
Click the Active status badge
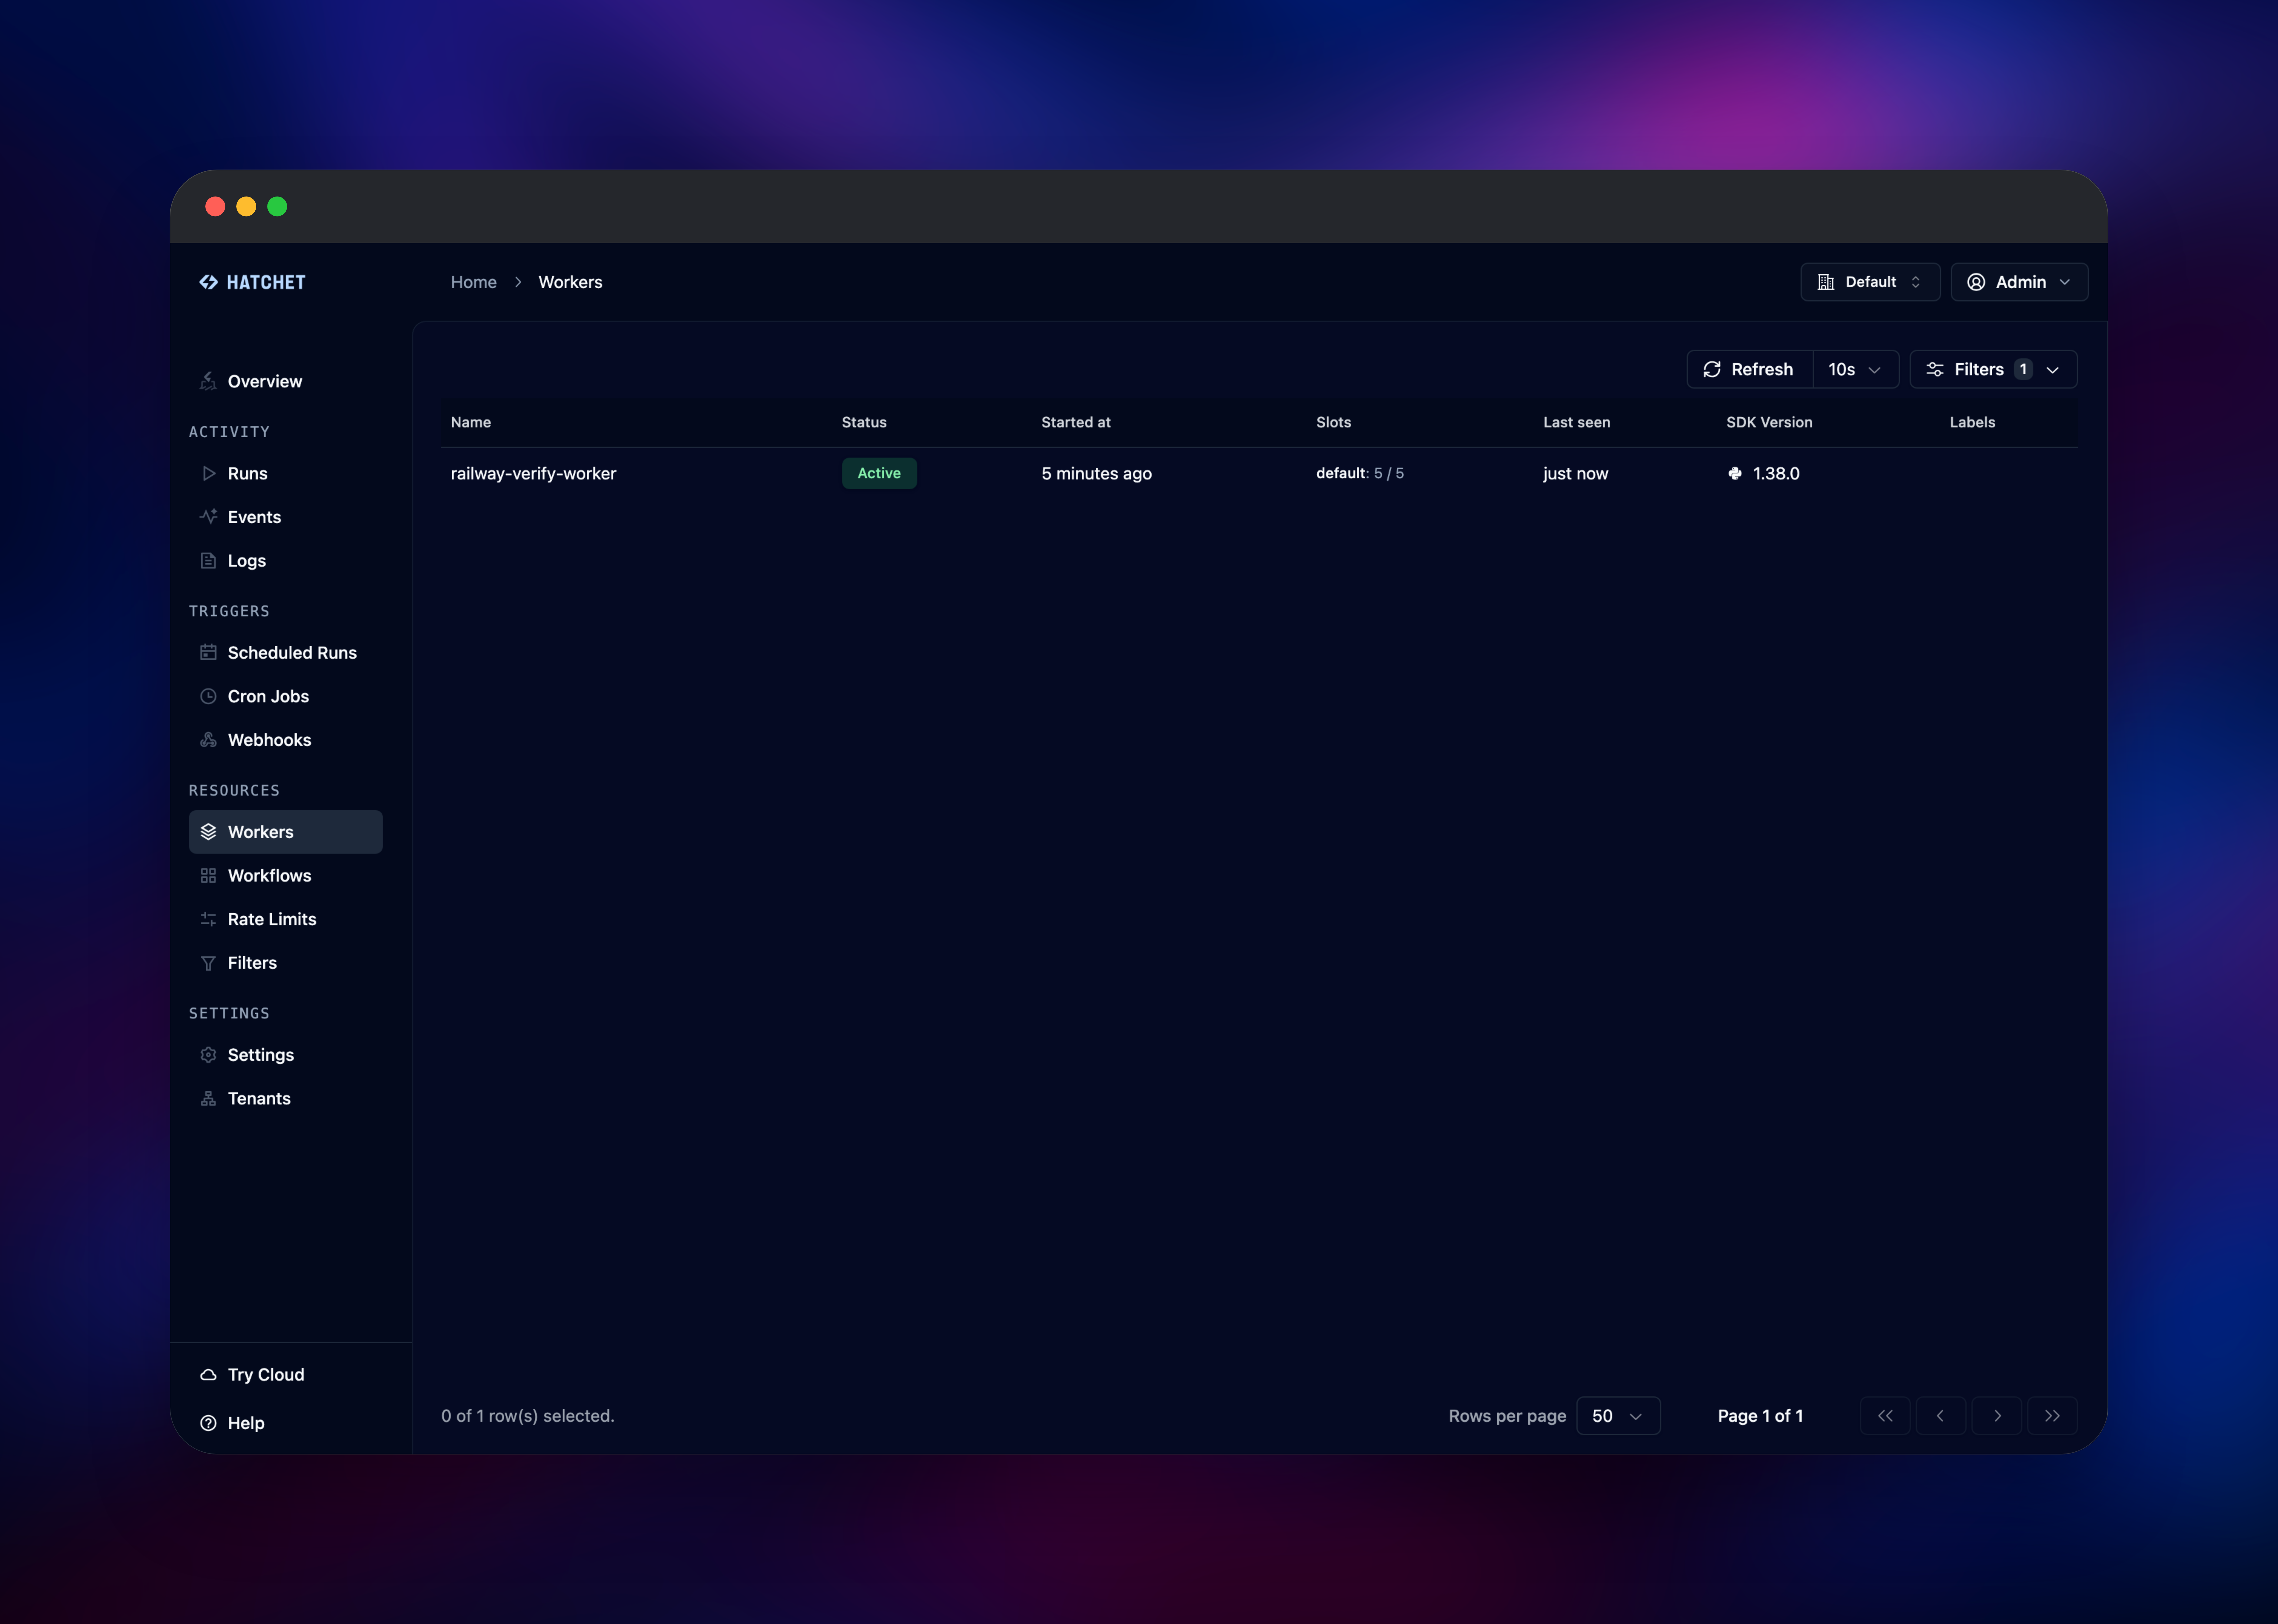(x=879, y=474)
